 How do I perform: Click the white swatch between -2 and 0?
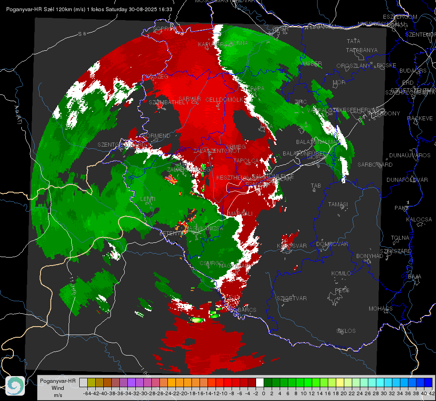[260, 382]
